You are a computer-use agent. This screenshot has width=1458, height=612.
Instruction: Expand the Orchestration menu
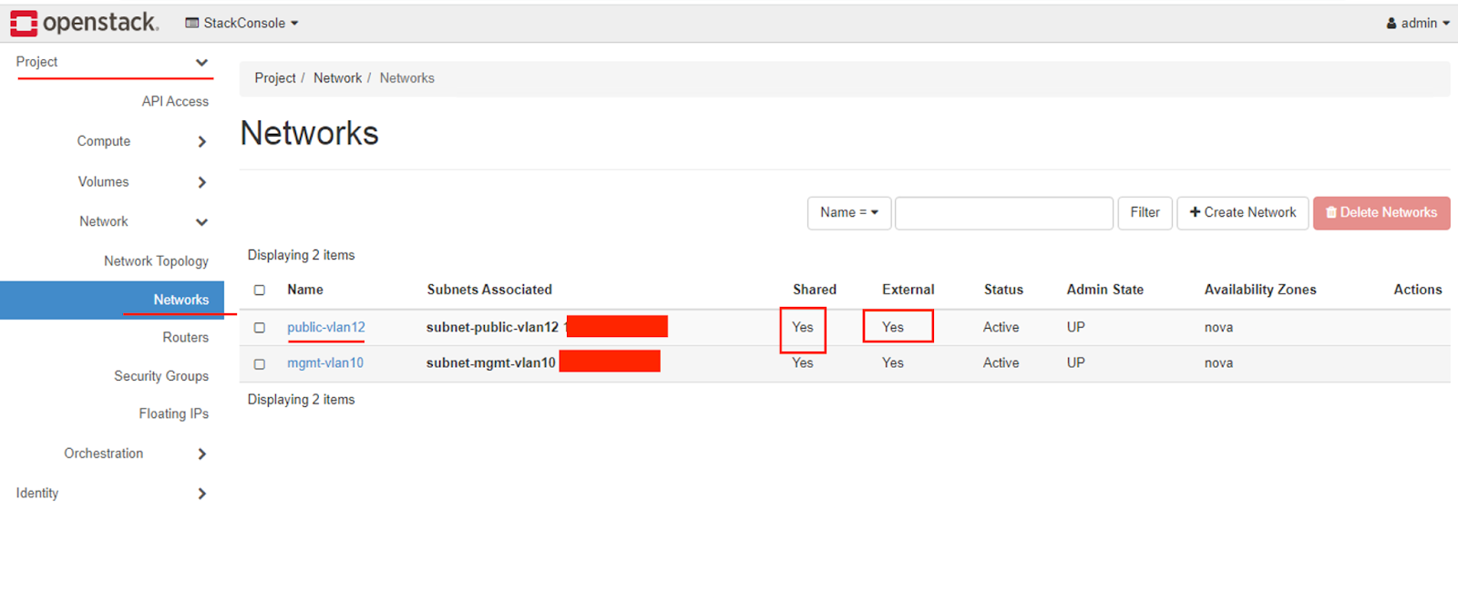[x=136, y=454]
